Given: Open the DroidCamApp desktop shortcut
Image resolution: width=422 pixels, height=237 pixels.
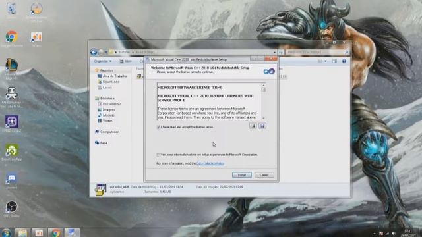Looking at the screenshot, I should coord(12,152).
